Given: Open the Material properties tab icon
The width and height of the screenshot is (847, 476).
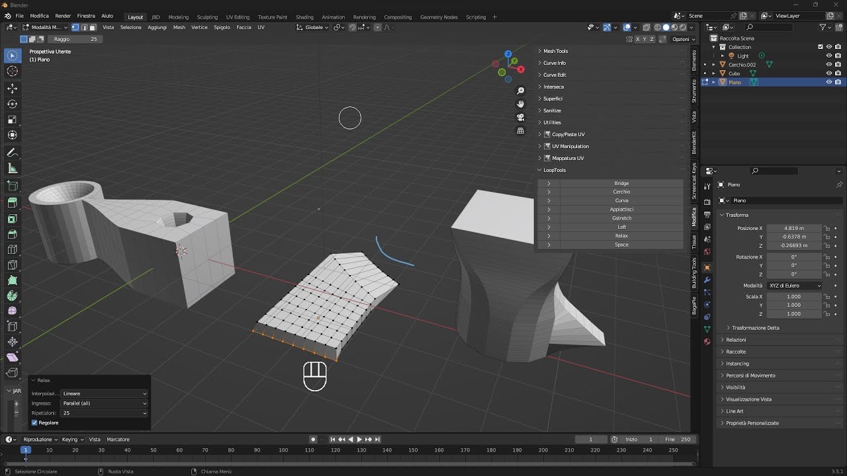Looking at the screenshot, I should tap(707, 342).
